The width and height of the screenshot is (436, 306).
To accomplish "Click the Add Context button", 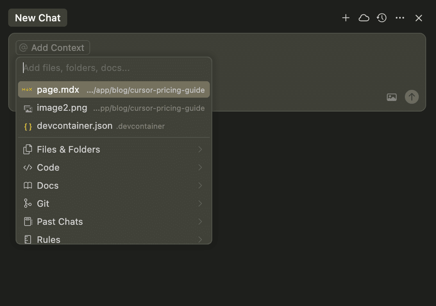I will pos(52,48).
